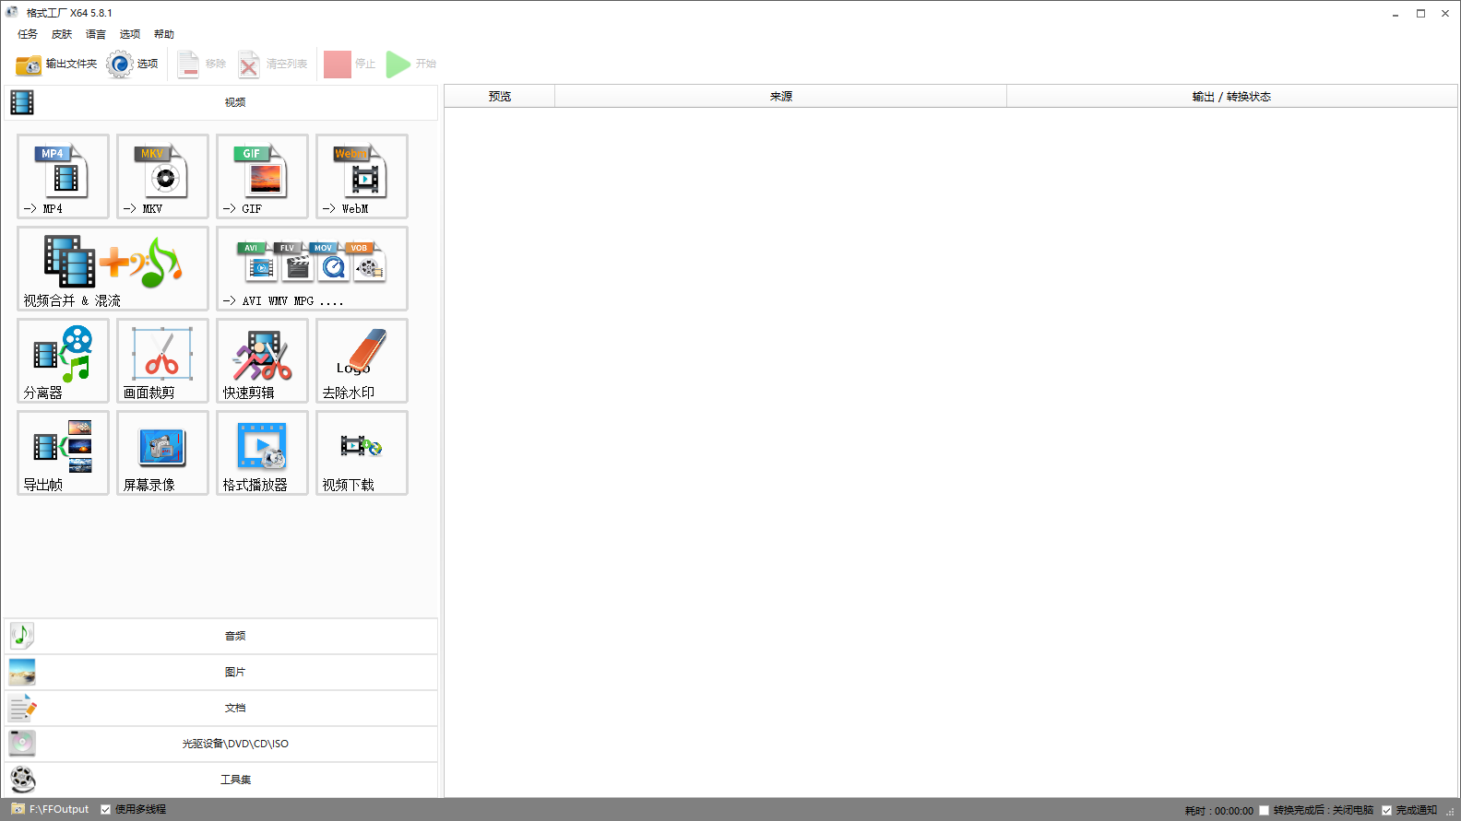Open the F:\FFOutput folder path link
The height and width of the screenshot is (821, 1461).
[58, 810]
